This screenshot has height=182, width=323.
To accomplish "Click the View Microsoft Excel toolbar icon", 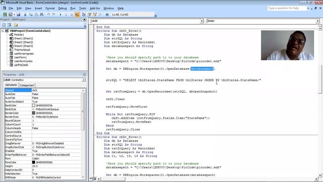I will click(5, 15).
